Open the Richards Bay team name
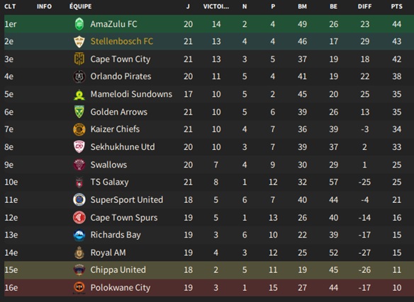 (x=116, y=235)
